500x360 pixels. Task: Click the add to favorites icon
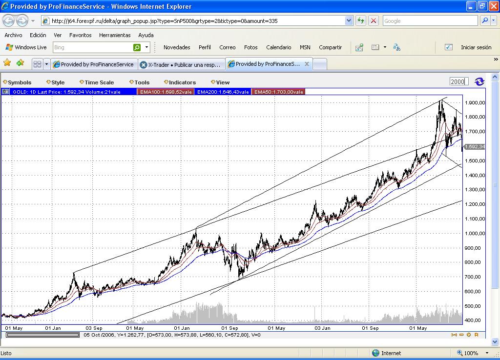tap(20, 63)
